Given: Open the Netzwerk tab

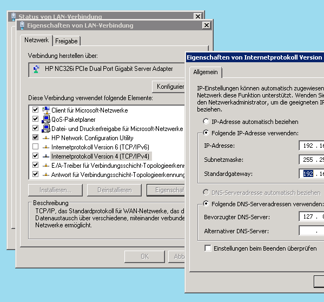Looking at the screenshot, I should click(x=37, y=40).
